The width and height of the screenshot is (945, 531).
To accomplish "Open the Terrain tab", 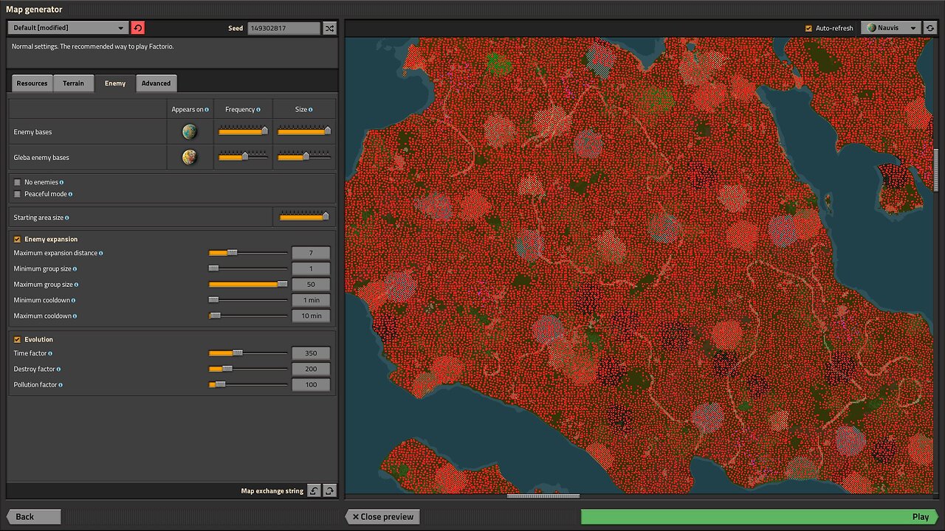I will pos(73,83).
